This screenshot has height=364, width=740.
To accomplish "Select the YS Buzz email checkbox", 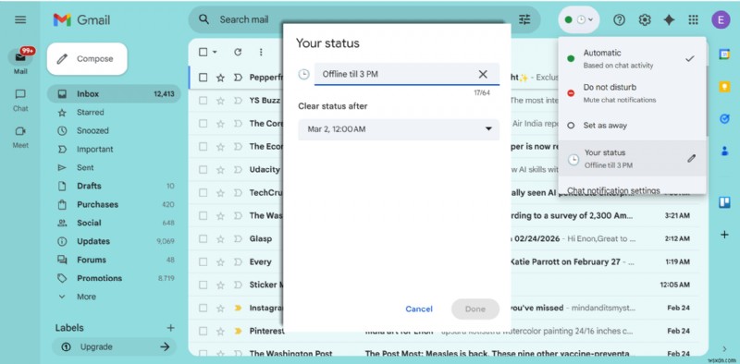I will [x=203, y=101].
